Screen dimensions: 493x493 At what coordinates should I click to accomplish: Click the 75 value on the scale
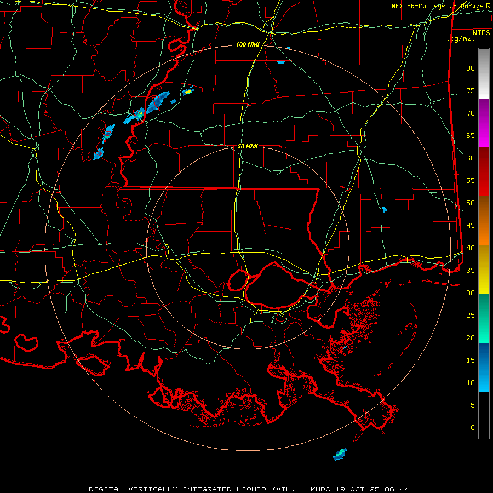point(471,91)
